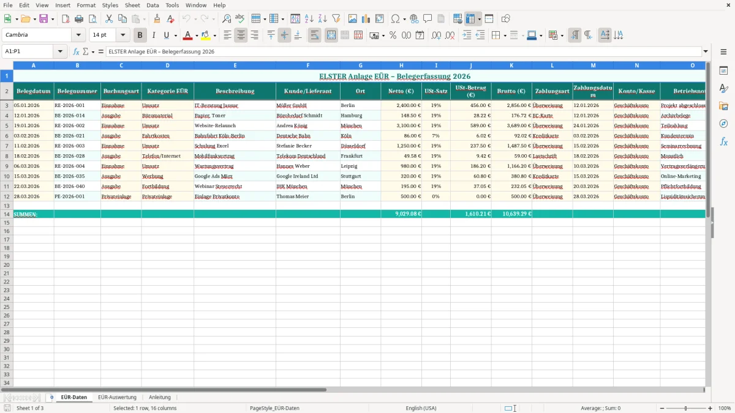Open the Format menu

pos(86,5)
